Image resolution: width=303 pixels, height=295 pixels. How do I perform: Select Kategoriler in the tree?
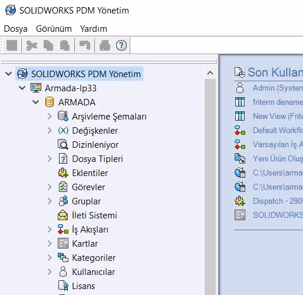click(94, 258)
